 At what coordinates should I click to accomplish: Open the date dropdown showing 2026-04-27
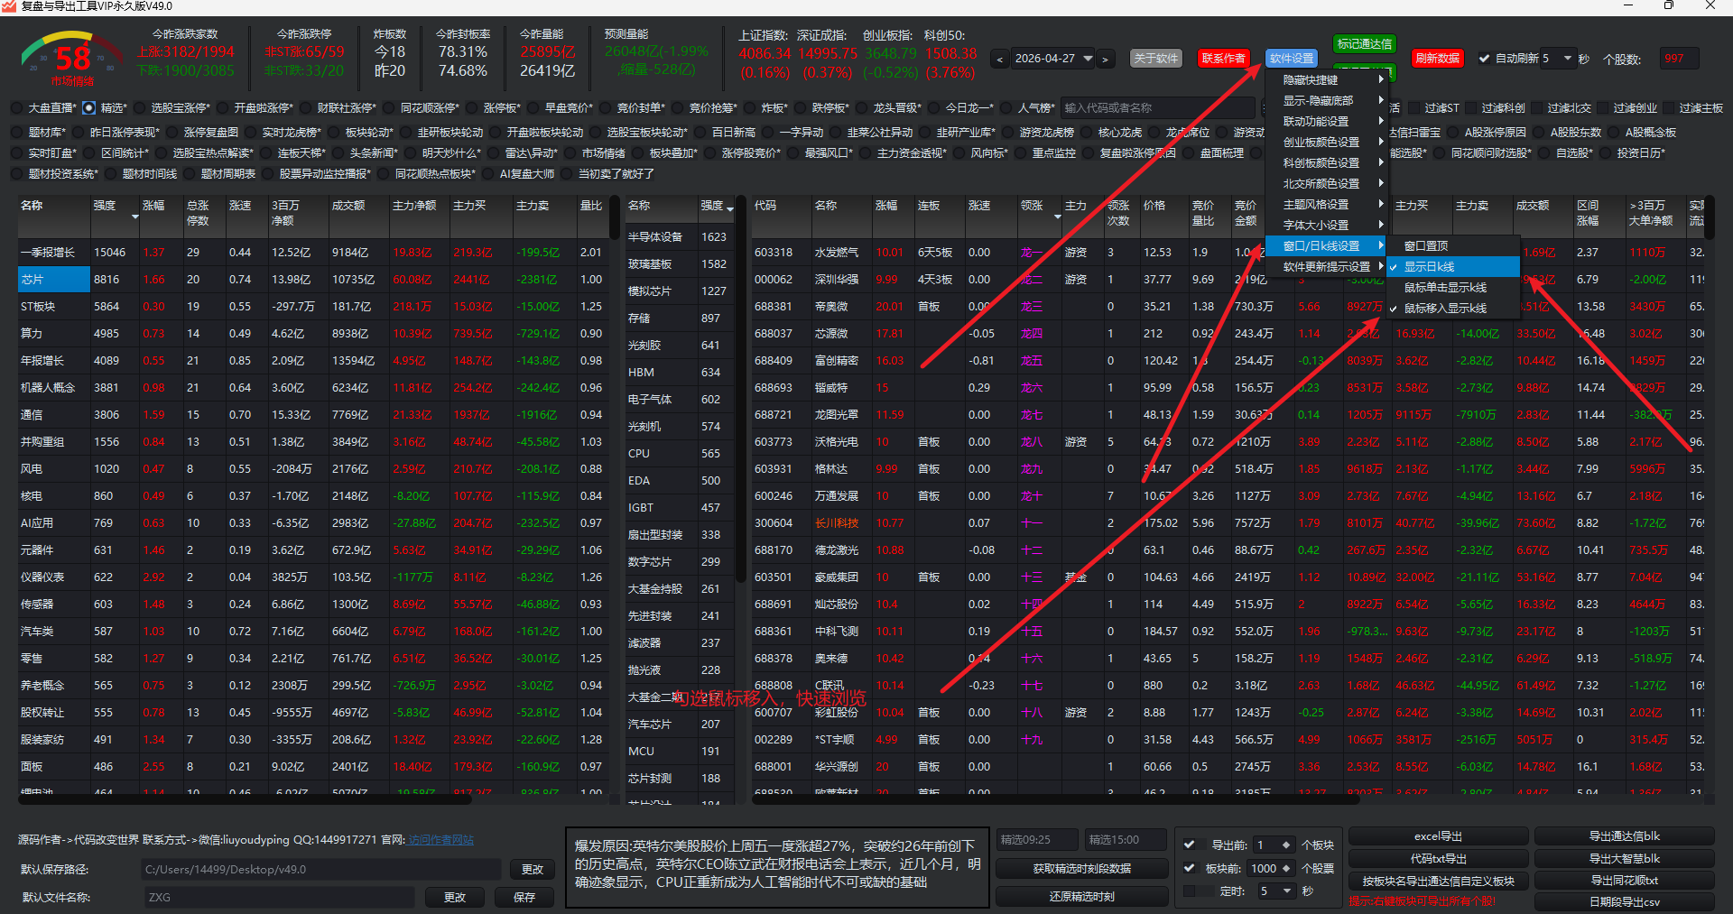click(1088, 59)
